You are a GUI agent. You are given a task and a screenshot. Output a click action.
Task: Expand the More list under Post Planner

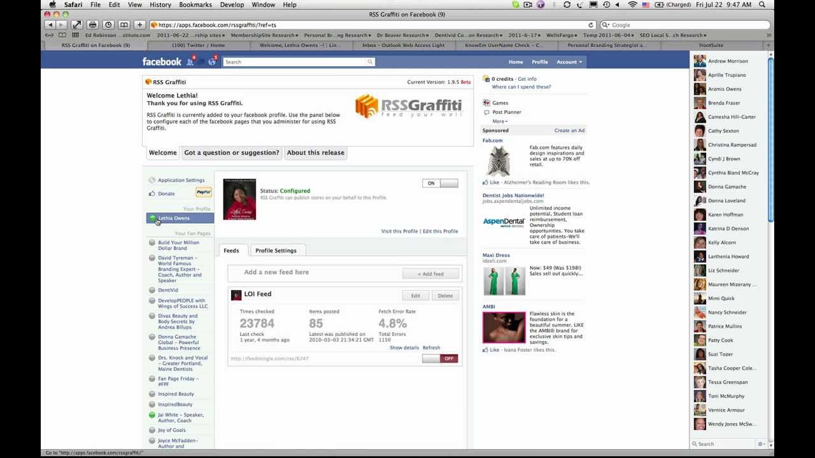pos(500,121)
